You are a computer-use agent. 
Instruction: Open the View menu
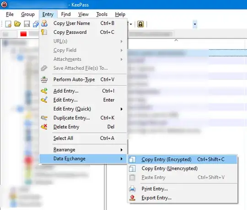point(83,14)
